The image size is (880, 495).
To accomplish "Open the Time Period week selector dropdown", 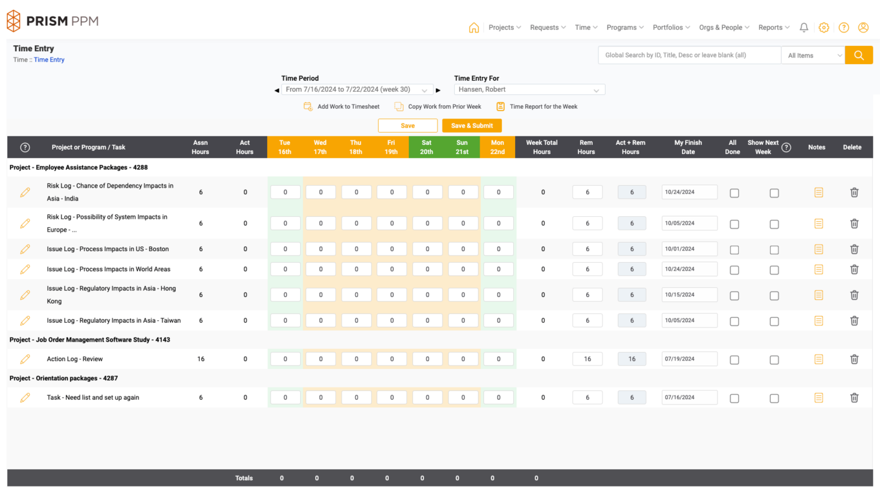I will (x=358, y=89).
